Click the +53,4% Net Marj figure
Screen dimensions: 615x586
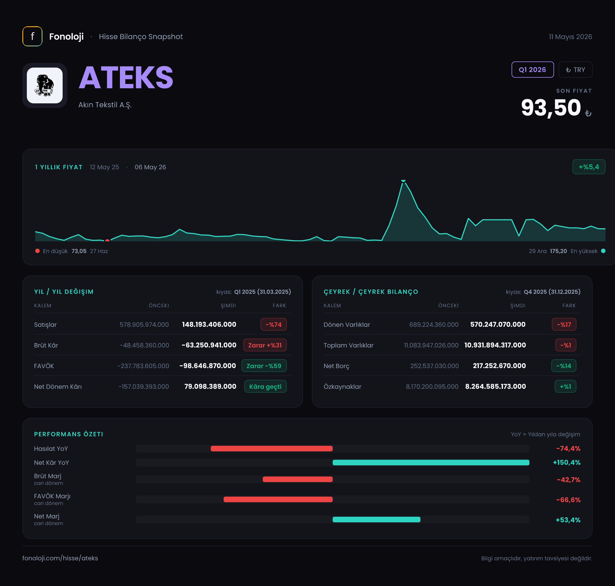568,520
